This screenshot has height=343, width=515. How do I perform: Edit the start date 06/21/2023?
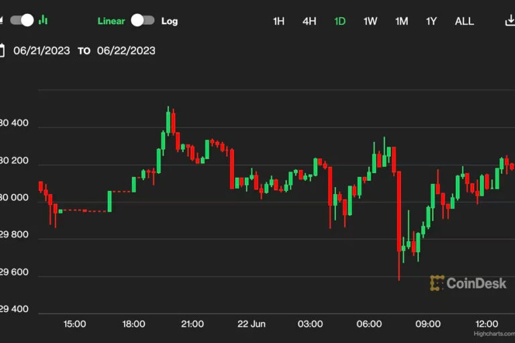[42, 50]
